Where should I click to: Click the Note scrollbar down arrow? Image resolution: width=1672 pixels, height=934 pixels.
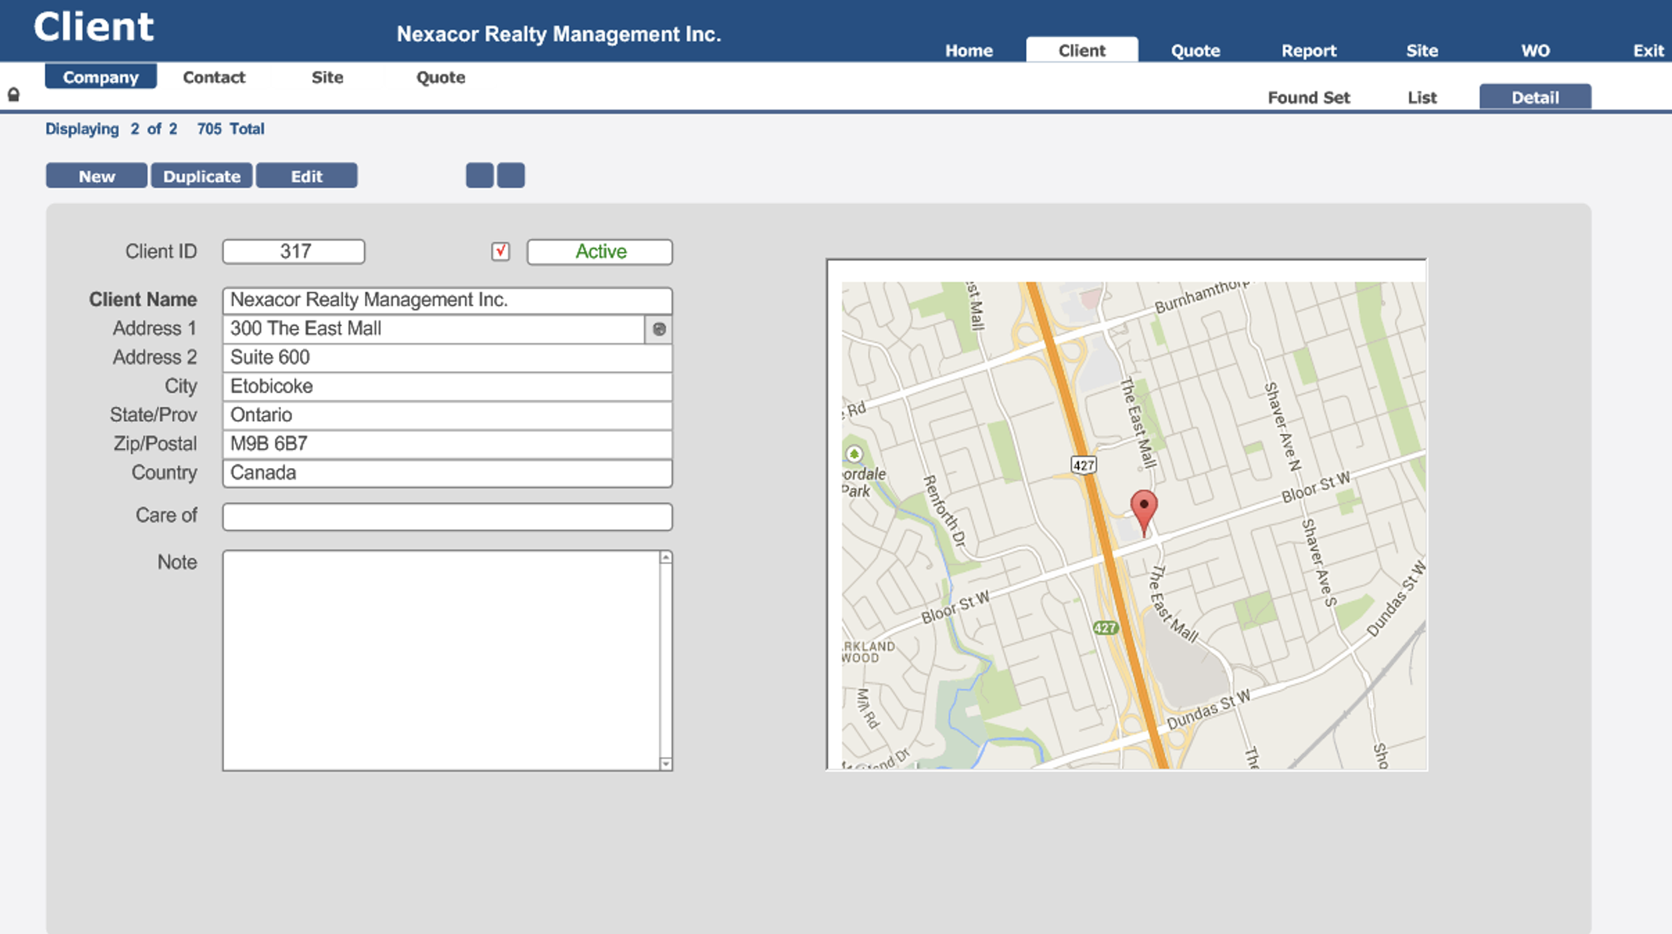(665, 764)
